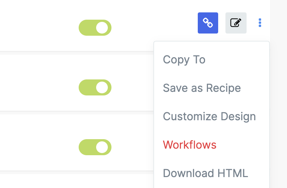Click the white knob on the middle toggle
The width and height of the screenshot is (287, 188).
(102, 87)
